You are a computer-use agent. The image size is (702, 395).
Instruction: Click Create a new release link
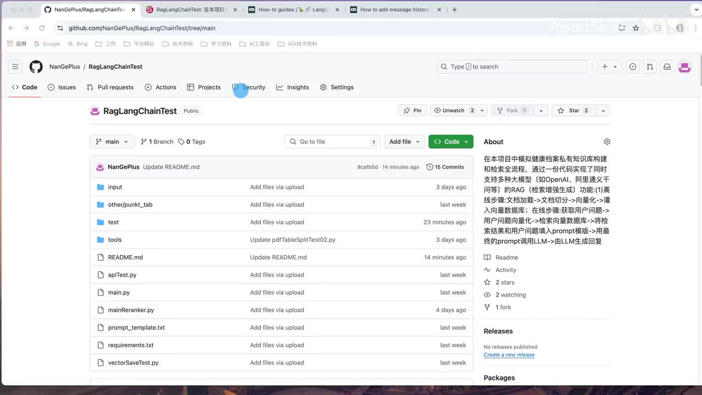click(x=509, y=354)
